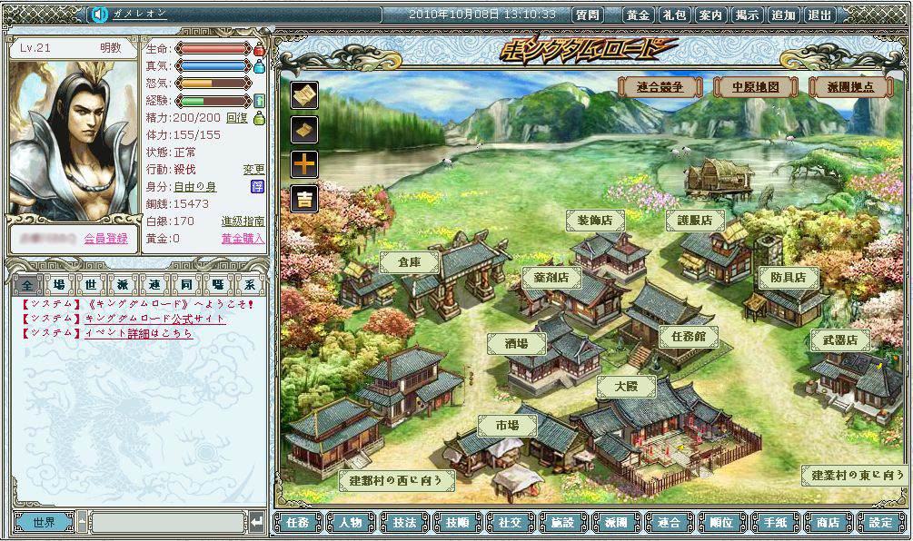913x541 pixels.
Task: Click 変更 to change action mode
Action: [x=253, y=170]
